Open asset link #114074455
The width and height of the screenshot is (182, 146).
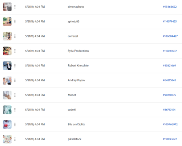[170, 21]
